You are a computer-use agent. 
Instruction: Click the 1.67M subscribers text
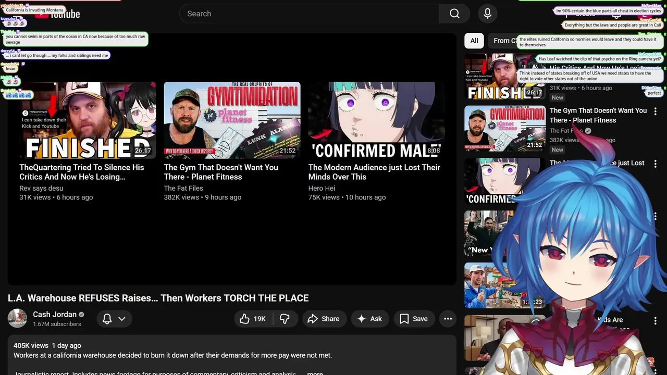57,324
